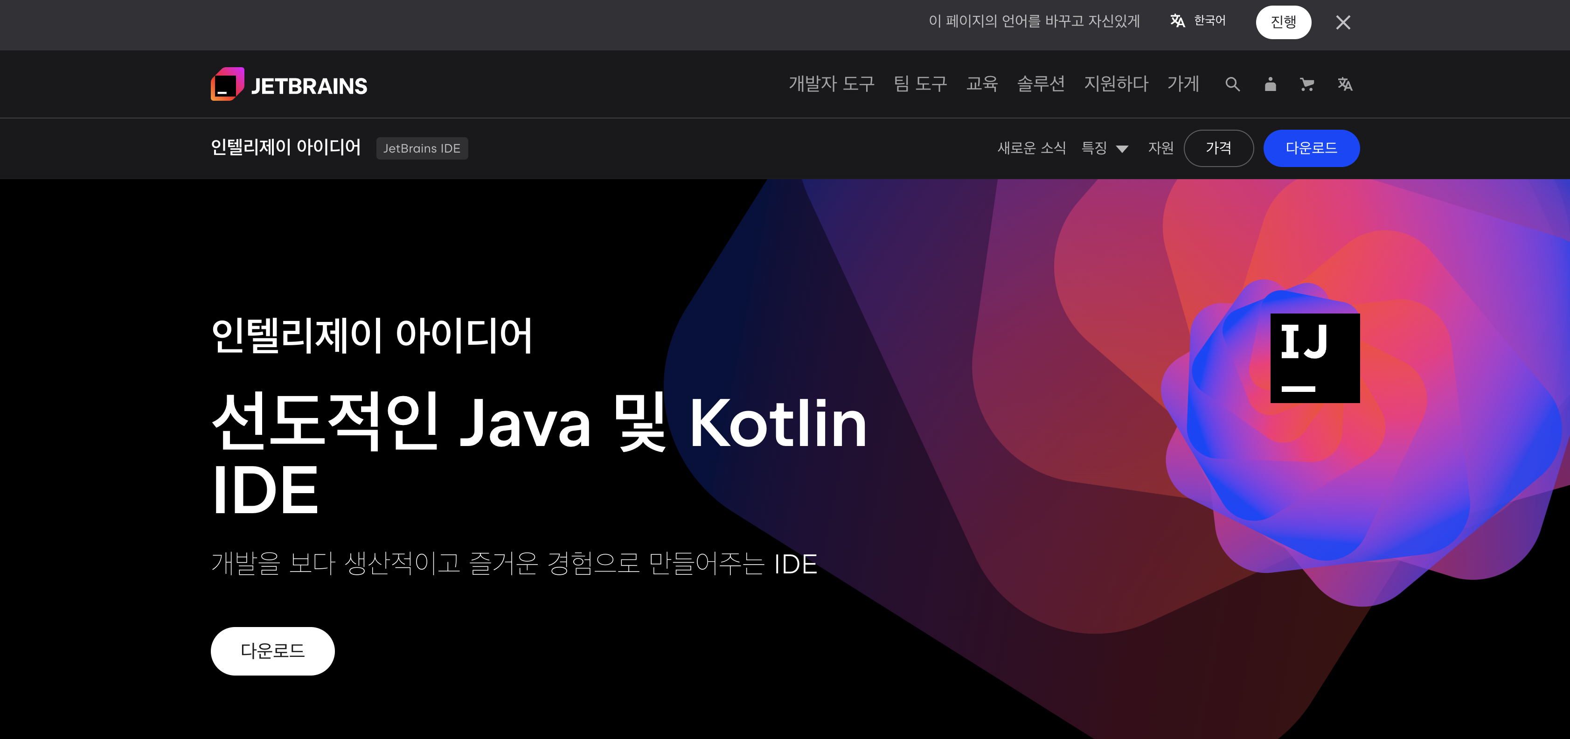The width and height of the screenshot is (1570, 739).
Task: Dismiss the language banner with X
Action: tap(1343, 22)
